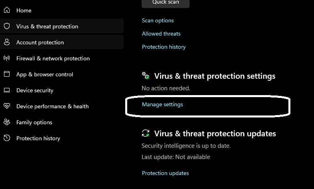Open Device security in the sidebar
This screenshot has width=314, height=189.
pyautogui.click(x=35, y=90)
